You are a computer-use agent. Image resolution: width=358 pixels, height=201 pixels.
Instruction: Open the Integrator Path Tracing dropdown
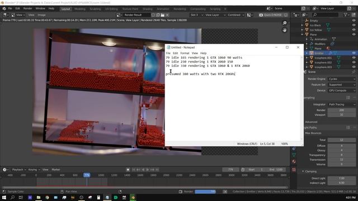[342, 104]
